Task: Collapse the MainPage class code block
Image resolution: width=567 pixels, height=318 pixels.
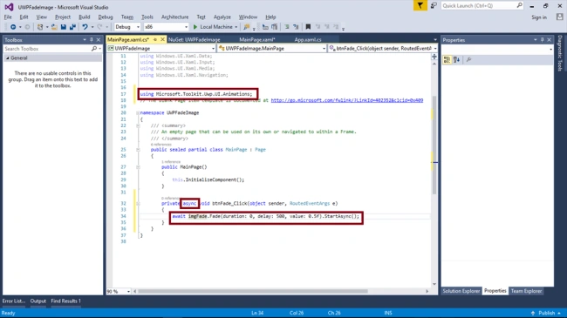Action: [138, 150]
